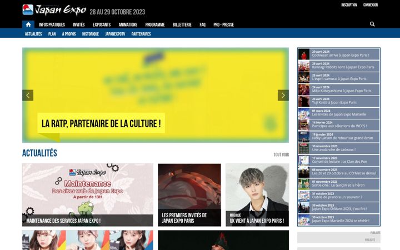This screenshot has width=400, height=250.
Task: Click the 28 au 29 octobre 2023 date text
Action: tap(117, 12)
